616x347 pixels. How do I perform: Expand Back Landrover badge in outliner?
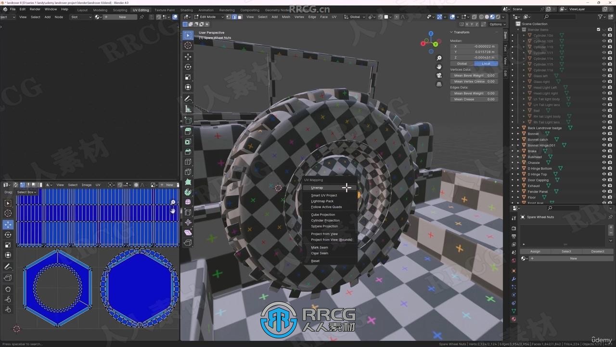(518, 128)
